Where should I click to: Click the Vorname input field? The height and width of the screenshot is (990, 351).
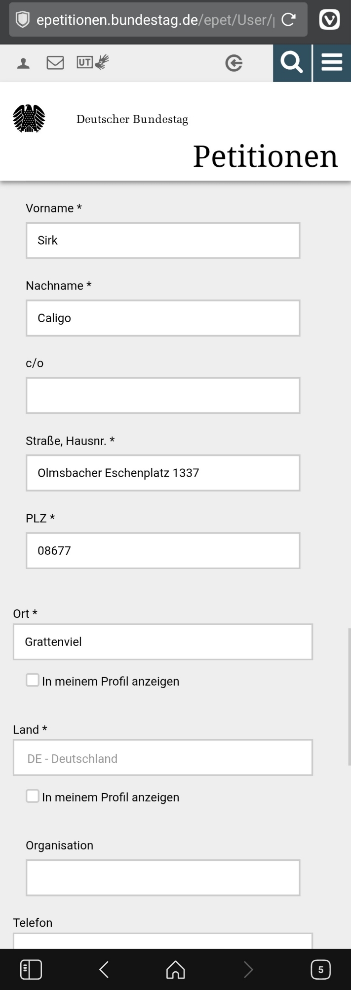pyautogui.click(x=163, y=241)
